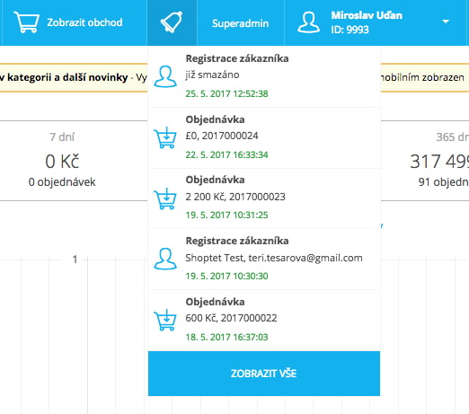Open the 600 Kč order notification
Image resolution: width=469 pixels, height=414 pixels.
[x=264, y=320]
